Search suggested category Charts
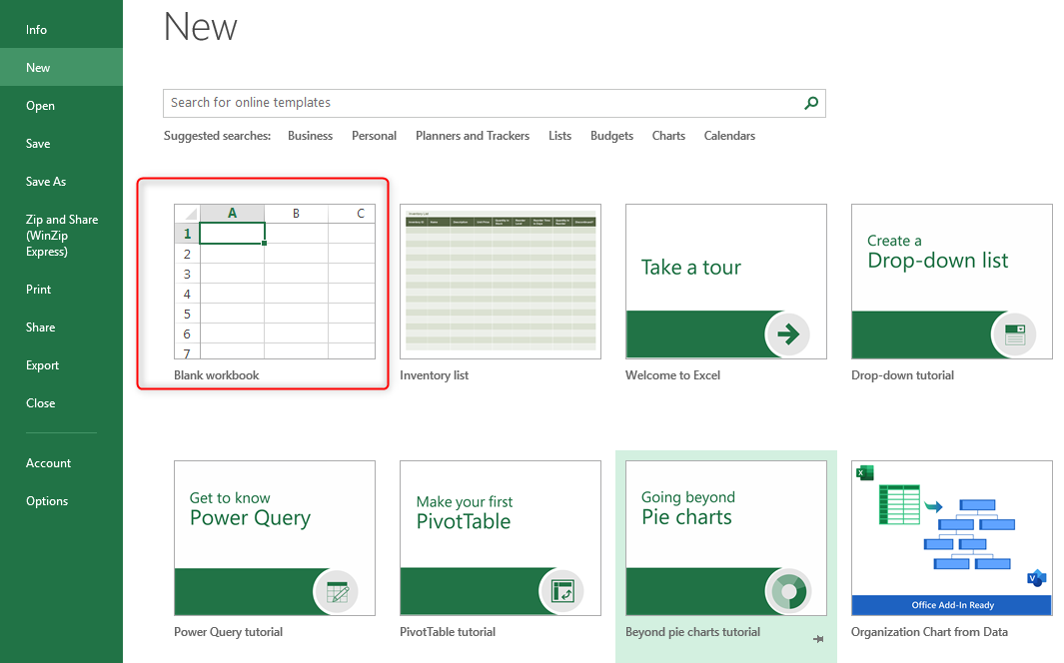This screenshot has height=663, width=1064. 668,136
